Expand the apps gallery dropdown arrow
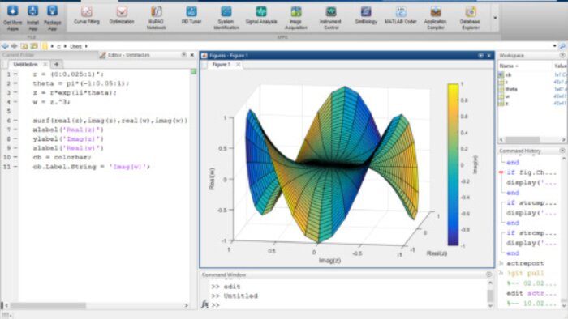The width and height of the screenshot is (568, 319). coord(495,18)
